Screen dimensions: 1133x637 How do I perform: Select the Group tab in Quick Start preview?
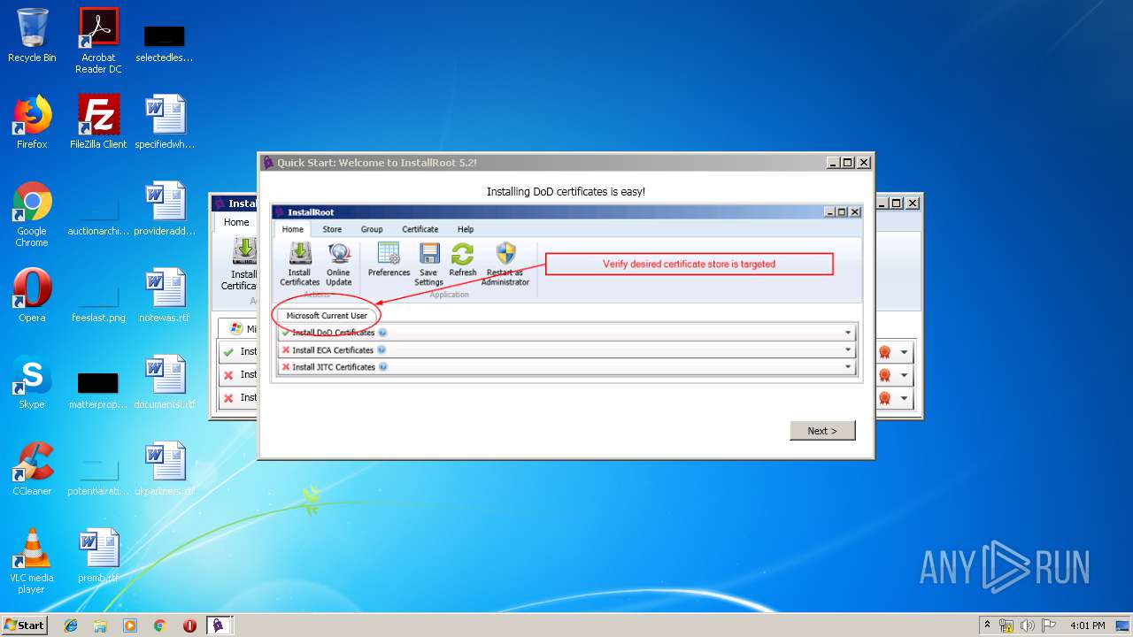click(x=372, y=229)
